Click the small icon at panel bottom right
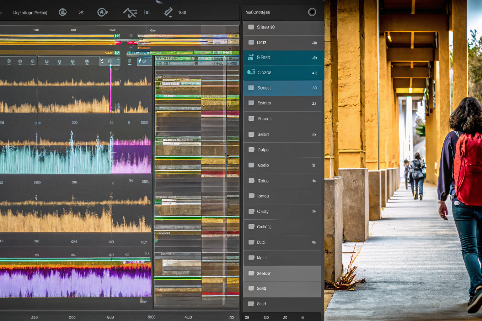Image resolution: width=482 pixels, height=321 pixels. tap(303, 318)
